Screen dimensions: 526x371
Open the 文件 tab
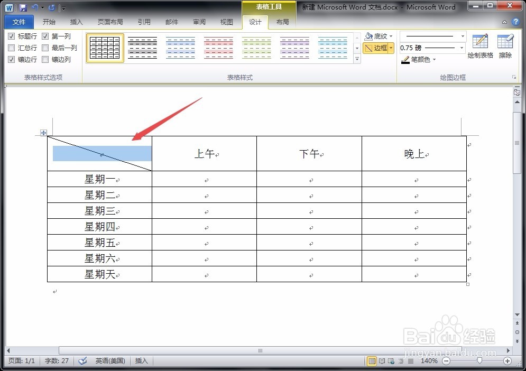pyautogui.click(x=19, y=22)
